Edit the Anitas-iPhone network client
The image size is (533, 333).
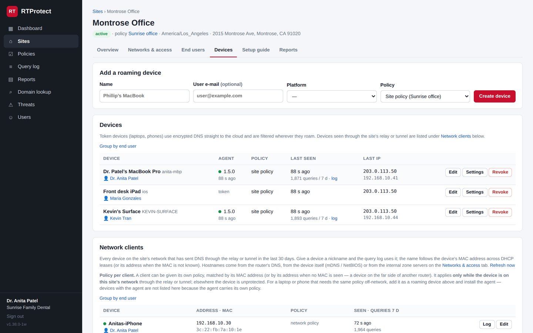[x=504, y=324]
